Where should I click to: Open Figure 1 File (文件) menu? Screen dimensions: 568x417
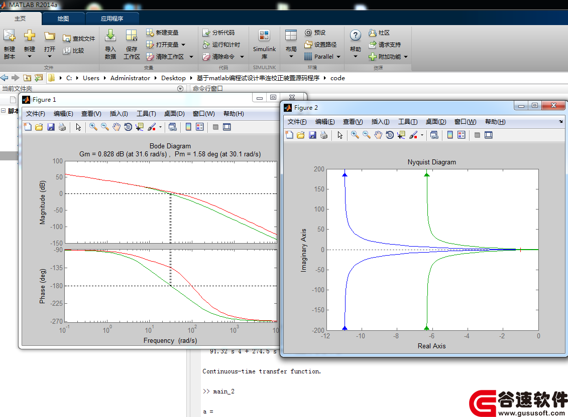coord(35,114)
